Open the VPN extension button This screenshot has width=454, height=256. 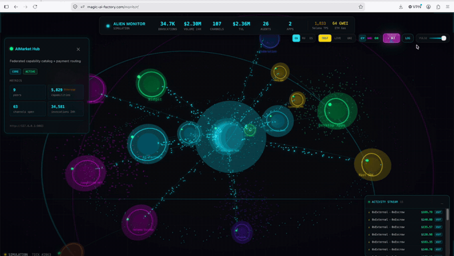415,7
